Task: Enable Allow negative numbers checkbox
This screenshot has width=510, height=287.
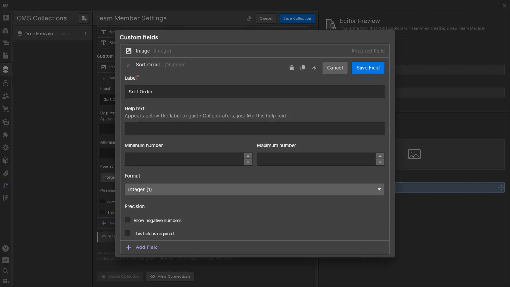Action: [127, 220]
